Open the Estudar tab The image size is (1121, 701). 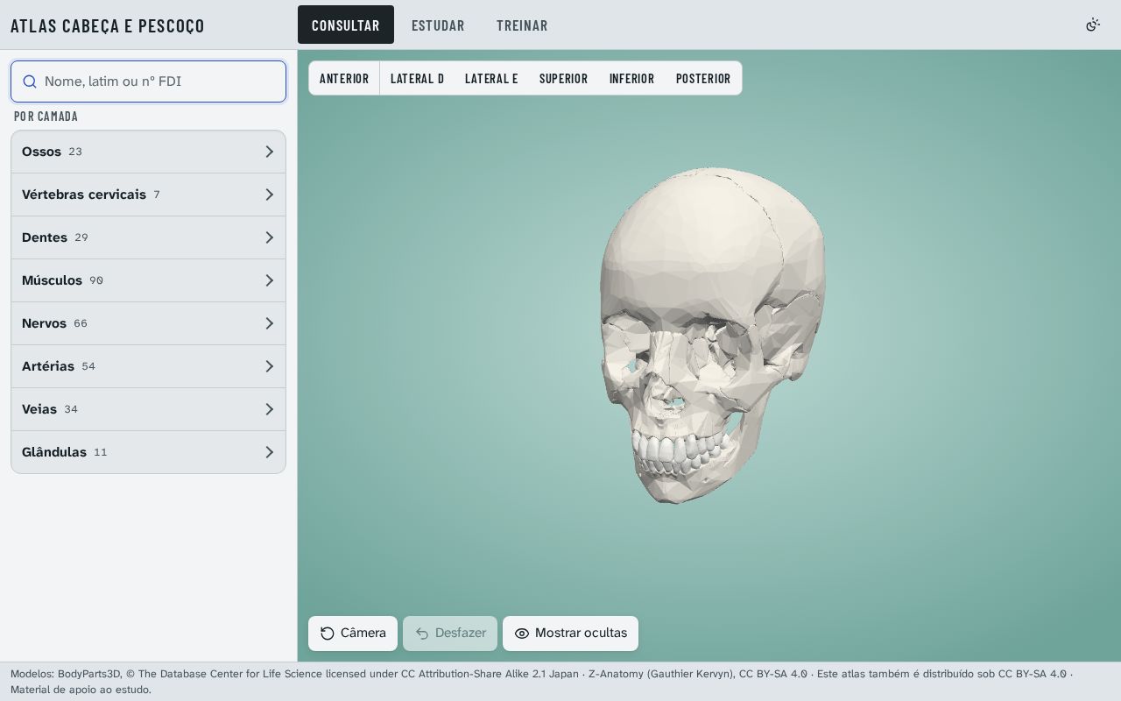point(438,25)
